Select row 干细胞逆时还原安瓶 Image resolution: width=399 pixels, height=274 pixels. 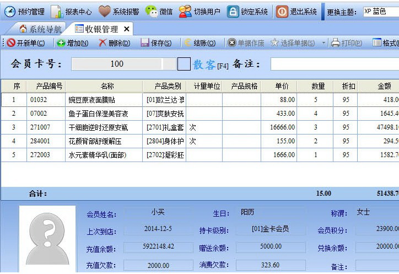point(200,127)
